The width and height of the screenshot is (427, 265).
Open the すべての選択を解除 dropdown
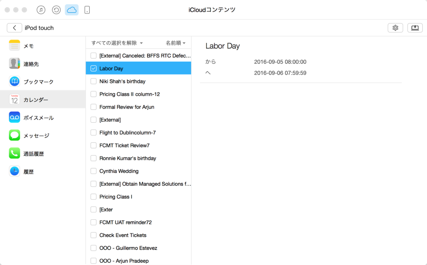(x=117, y=43)
